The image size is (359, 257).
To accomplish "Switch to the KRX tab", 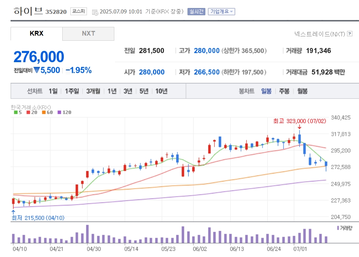I will (36, 33).
